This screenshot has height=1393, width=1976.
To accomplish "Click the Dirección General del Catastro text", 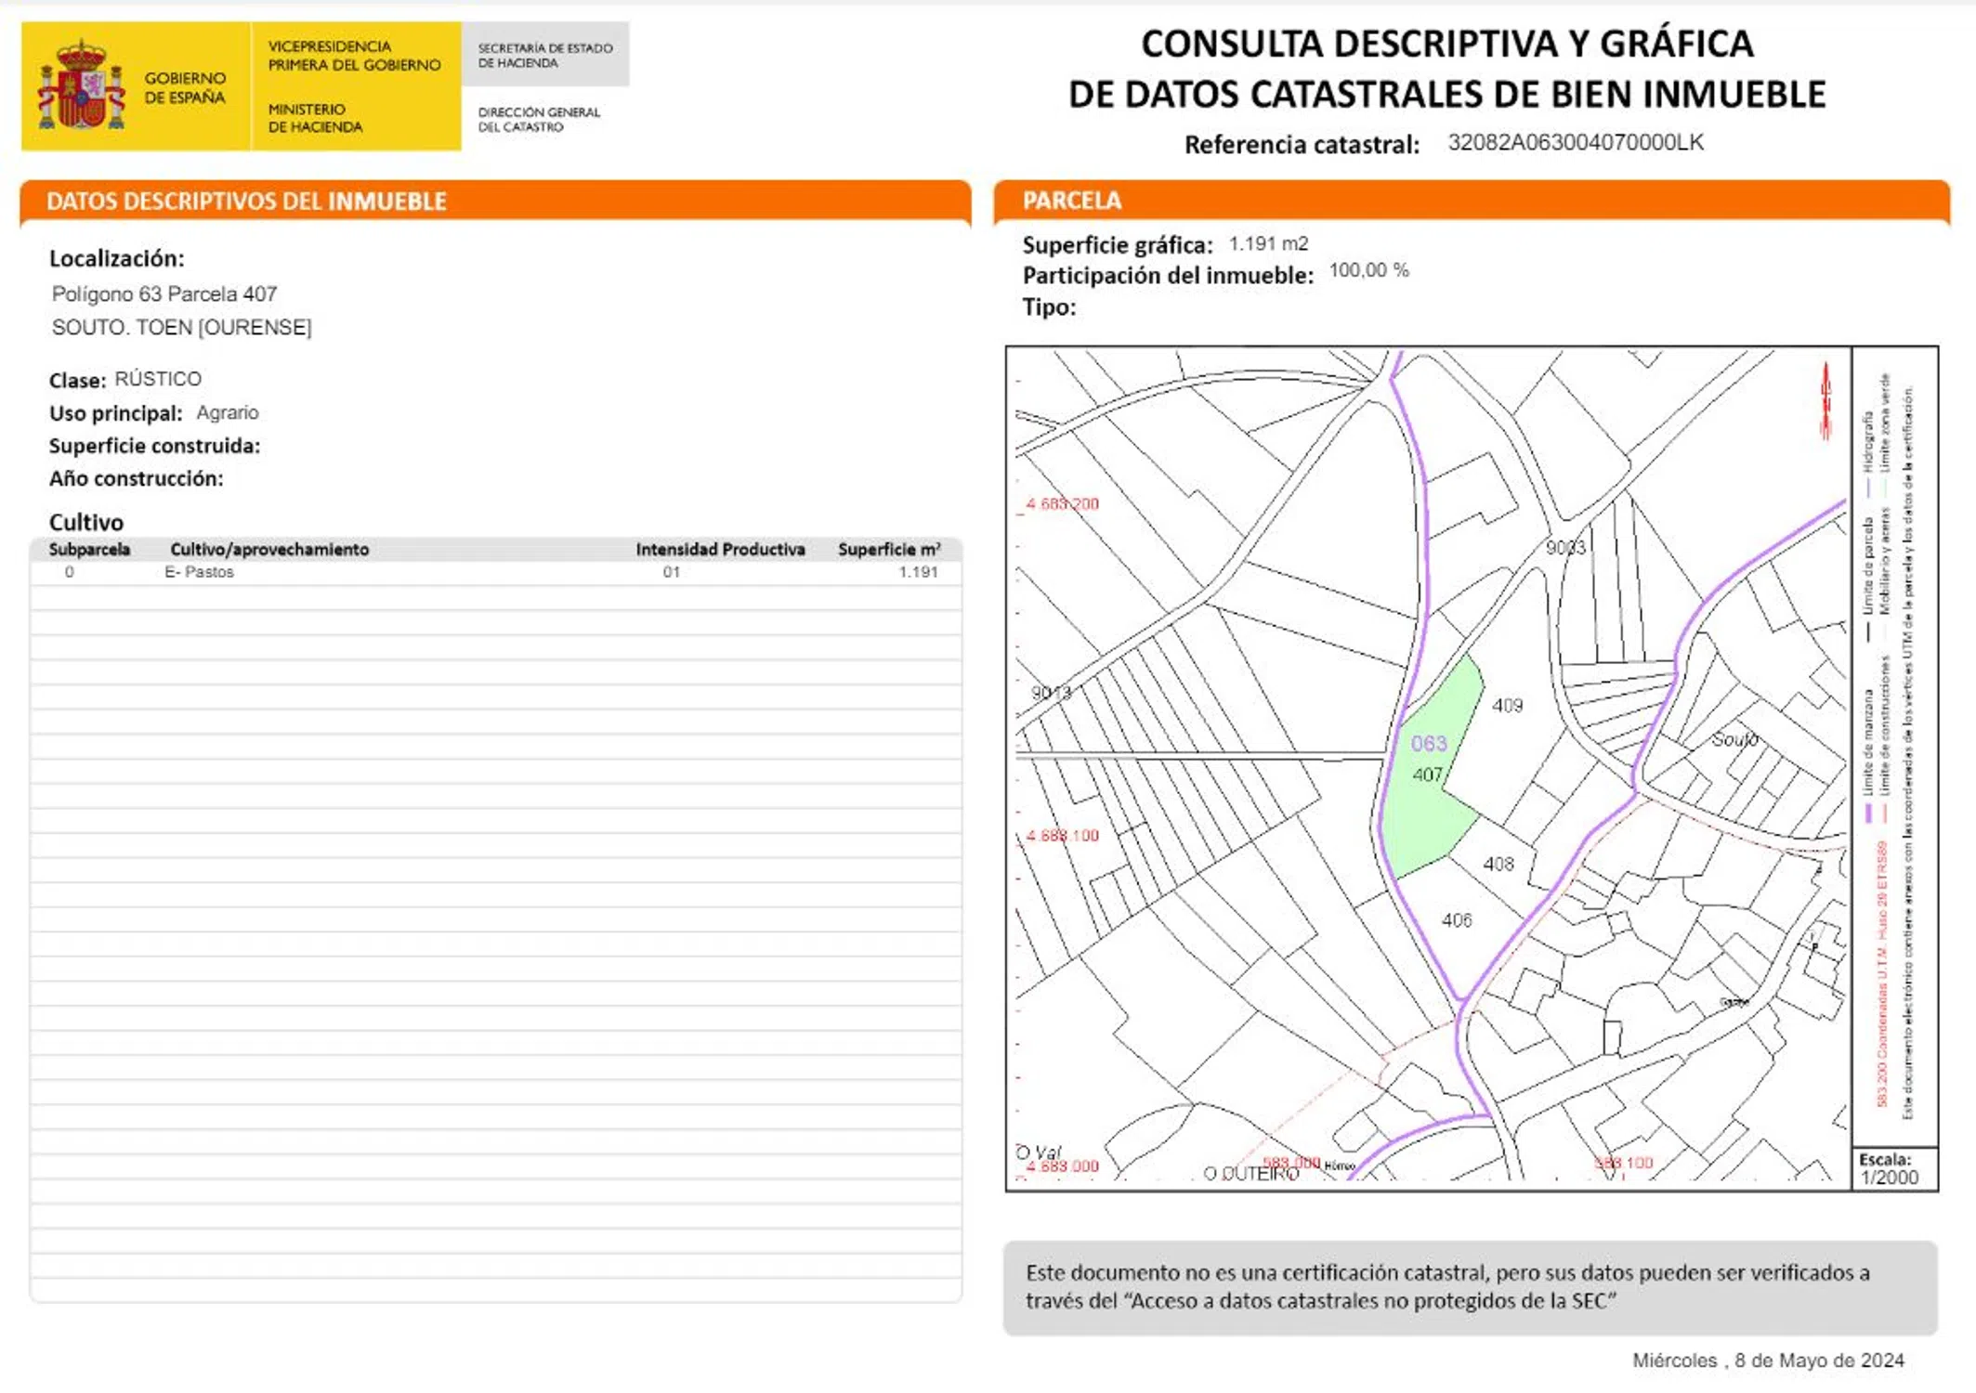I will click(539, 119).
